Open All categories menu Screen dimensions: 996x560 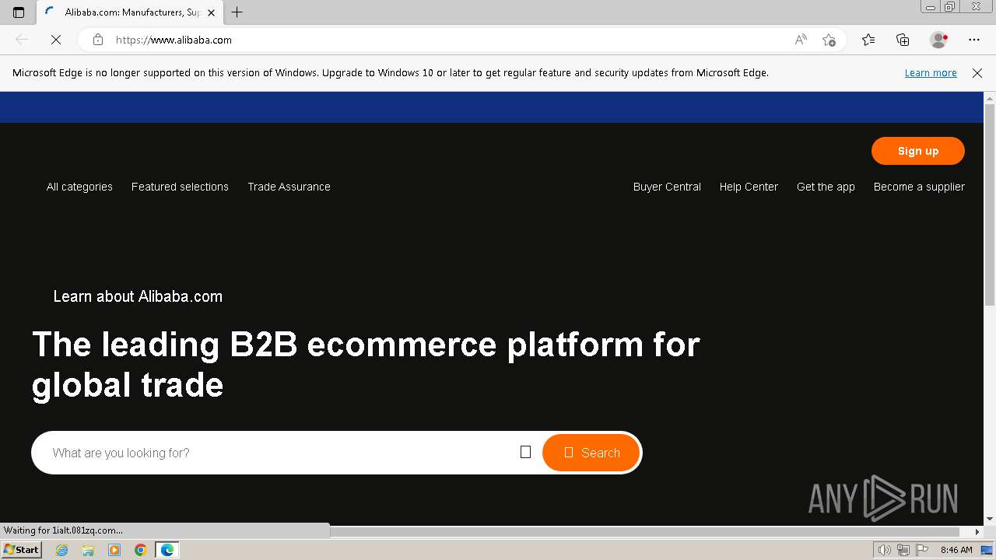79,187
